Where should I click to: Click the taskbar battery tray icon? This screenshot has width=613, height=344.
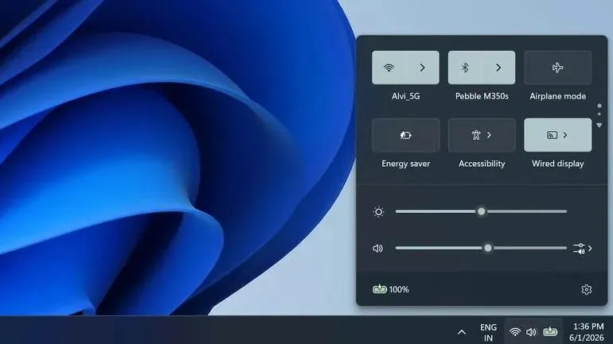tap(550, 332)
